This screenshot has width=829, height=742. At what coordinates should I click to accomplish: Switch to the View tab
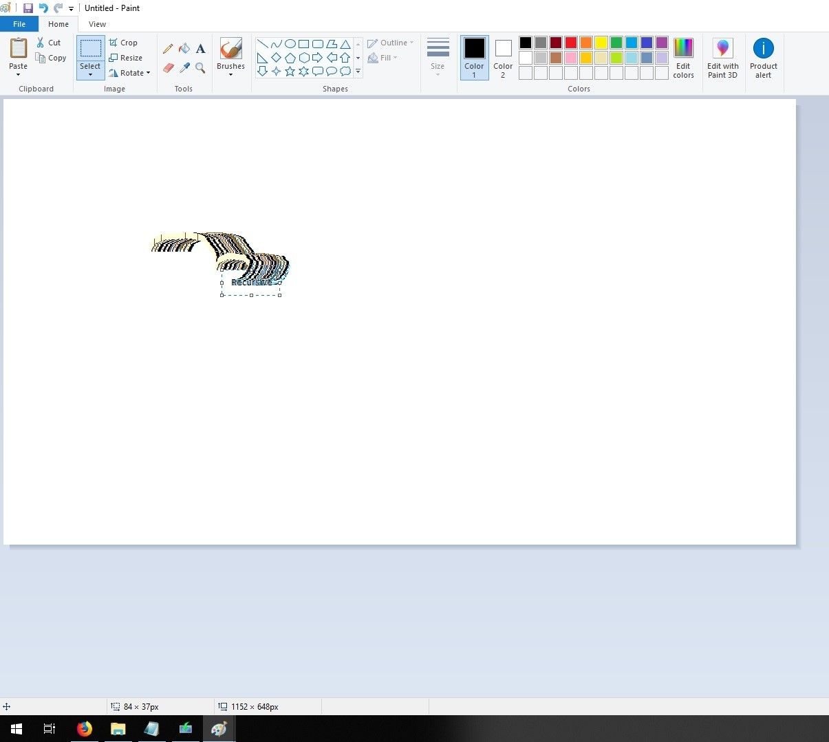(x=97, y=23)
